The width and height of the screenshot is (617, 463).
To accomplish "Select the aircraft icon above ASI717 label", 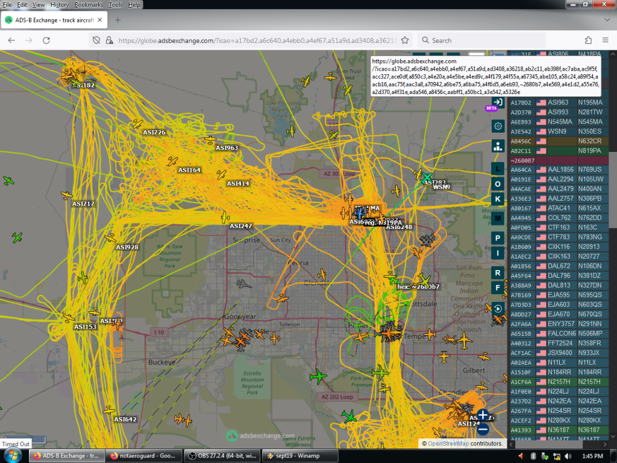I will point(67,195).
